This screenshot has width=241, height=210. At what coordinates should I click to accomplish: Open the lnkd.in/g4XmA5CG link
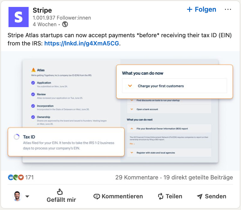[x=81, y=44]
